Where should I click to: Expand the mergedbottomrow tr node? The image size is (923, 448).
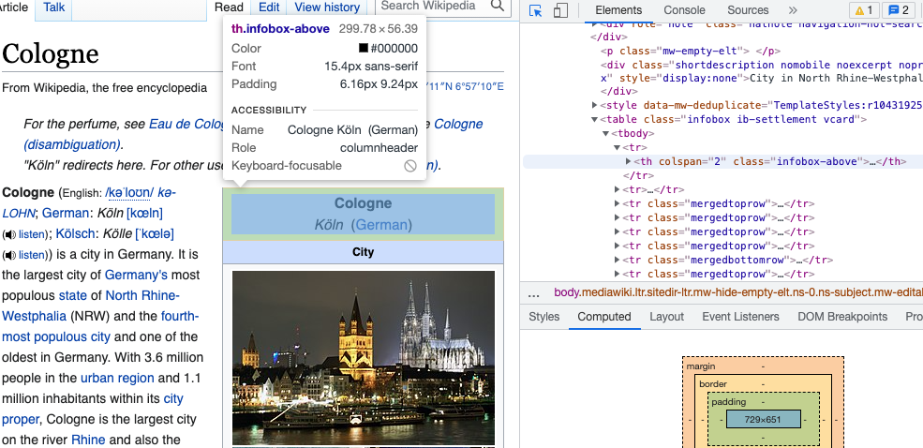pos(618,260)
